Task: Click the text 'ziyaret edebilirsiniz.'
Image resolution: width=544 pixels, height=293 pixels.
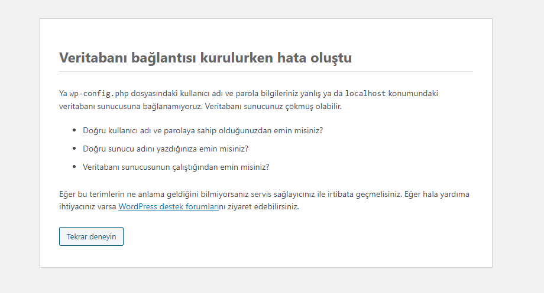Action: (263, 207)
